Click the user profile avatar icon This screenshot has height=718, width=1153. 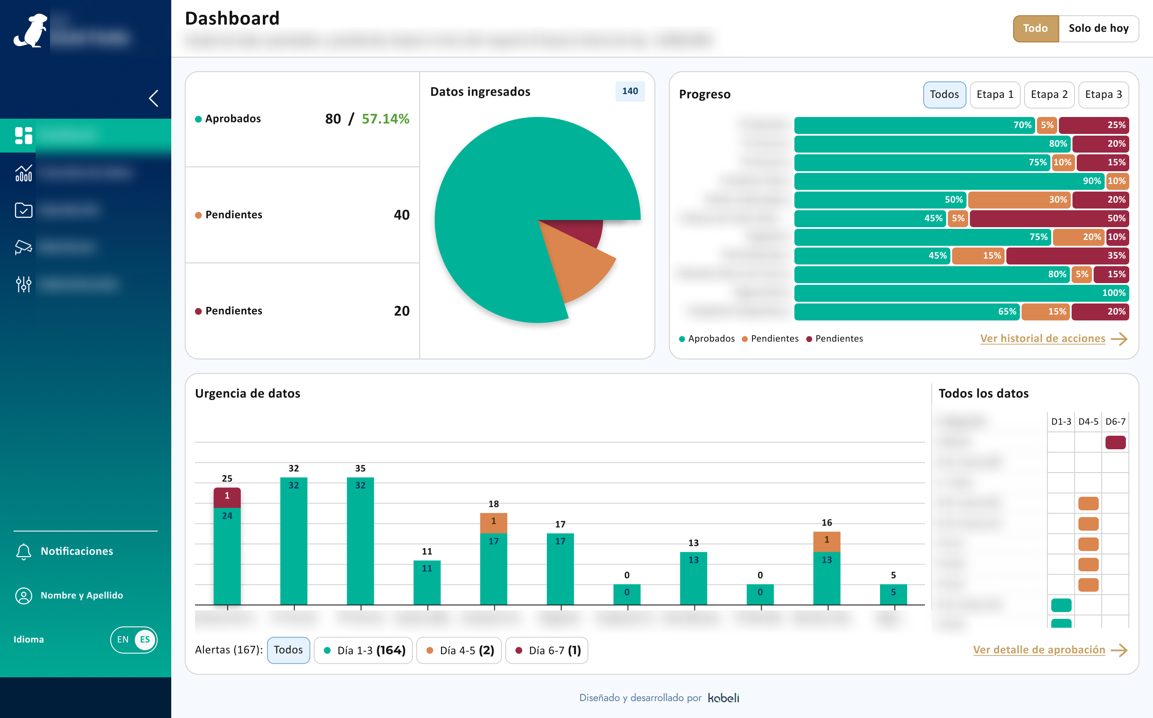click(x=23, y=596)
